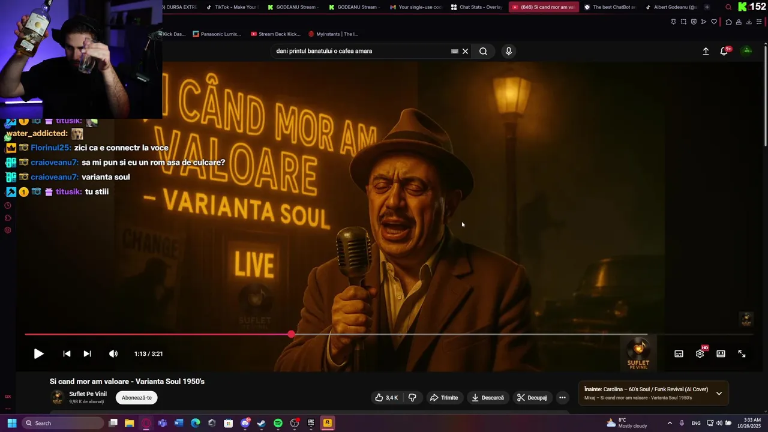Open the YouTube create/upload button
This screenshot has height=432, width=768.
click(706, 52)
